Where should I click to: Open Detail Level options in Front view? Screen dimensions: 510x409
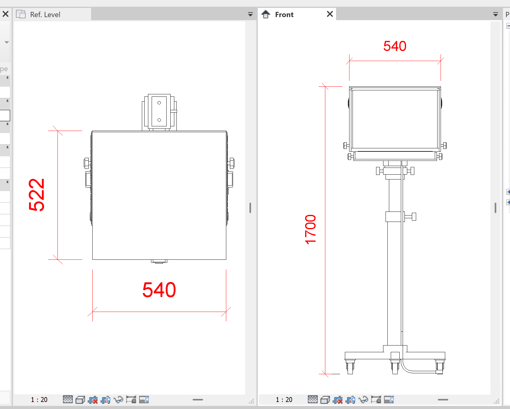coord(312,399)
